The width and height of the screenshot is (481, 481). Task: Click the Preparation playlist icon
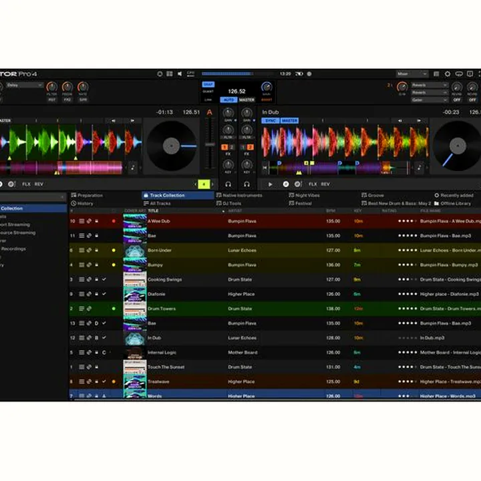point(73,195)
